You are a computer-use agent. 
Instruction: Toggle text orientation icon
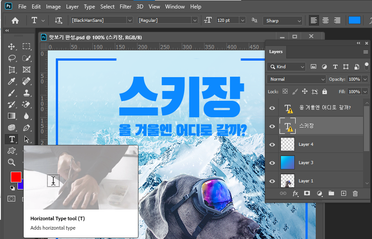pos(59,21)
